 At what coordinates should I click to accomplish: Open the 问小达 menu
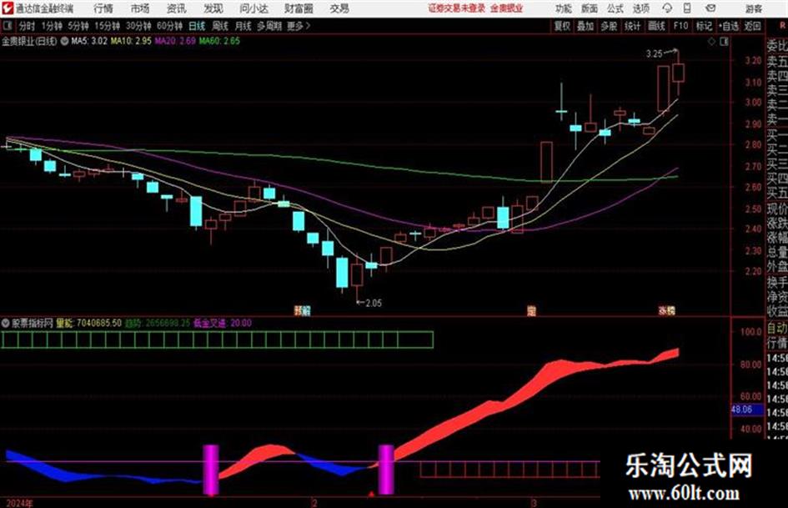tap(253, 8)
